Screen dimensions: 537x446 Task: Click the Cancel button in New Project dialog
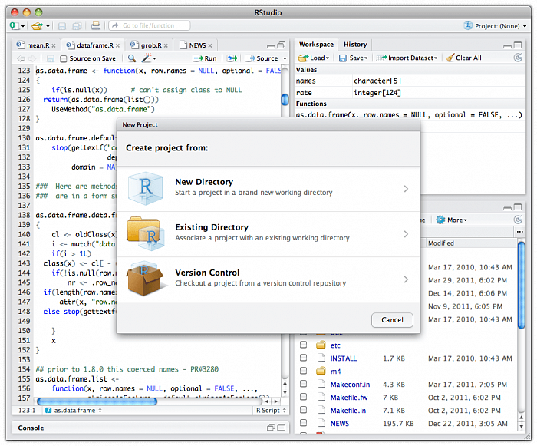pos(392,320)
